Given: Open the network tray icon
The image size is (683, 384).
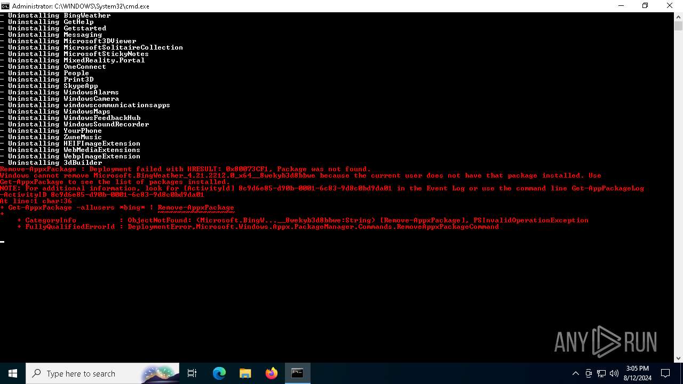Looking at the screenshot, I should pyautogui.click(x=601, y=373).
